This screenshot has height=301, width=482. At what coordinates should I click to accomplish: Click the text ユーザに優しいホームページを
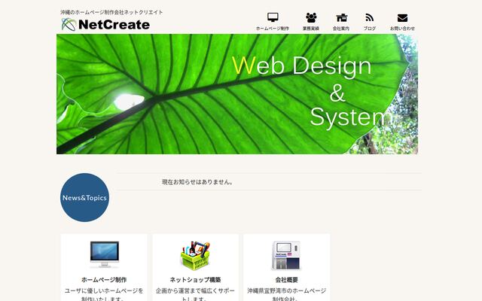tap(104, 290)
